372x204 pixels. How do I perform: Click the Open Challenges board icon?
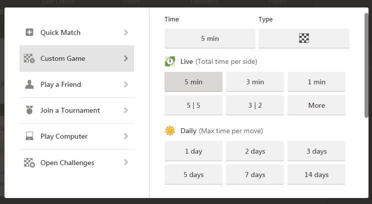point(29,163)
